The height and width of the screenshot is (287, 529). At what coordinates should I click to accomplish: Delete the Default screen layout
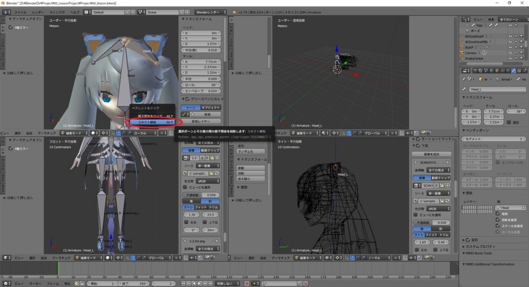coord(133,12)
